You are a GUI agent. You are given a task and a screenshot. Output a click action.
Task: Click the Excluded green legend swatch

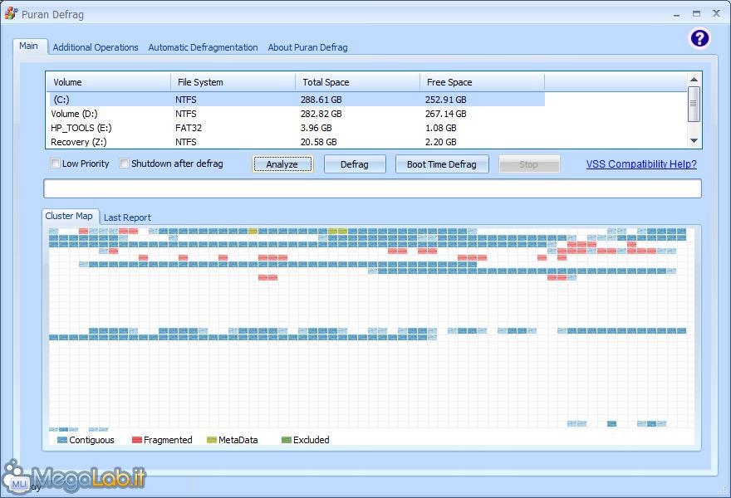[287, 440]
